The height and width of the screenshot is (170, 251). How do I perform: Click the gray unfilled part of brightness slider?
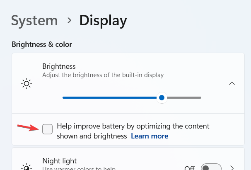click(183, 97)
